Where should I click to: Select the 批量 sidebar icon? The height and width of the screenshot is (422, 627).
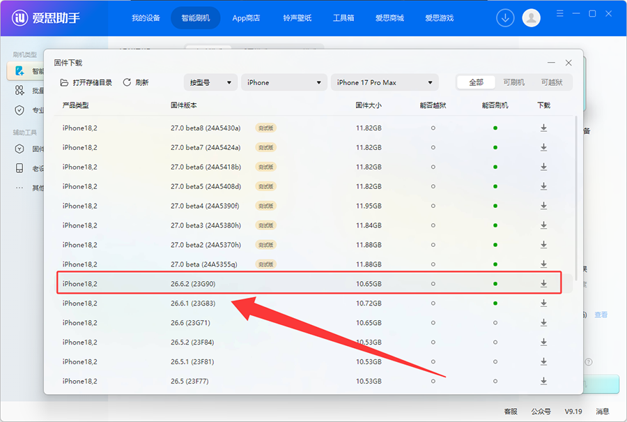20,91
